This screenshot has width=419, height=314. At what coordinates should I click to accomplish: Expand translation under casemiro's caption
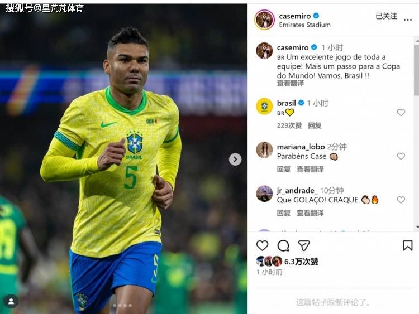(x=290, y=84)
